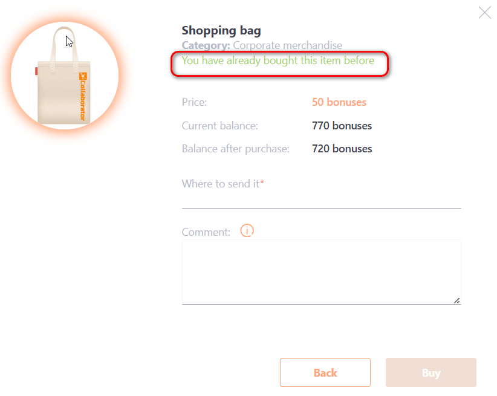Click the "770 bonuses" current balance value
The width and height of the screenshot is (497, 396).
342,126
